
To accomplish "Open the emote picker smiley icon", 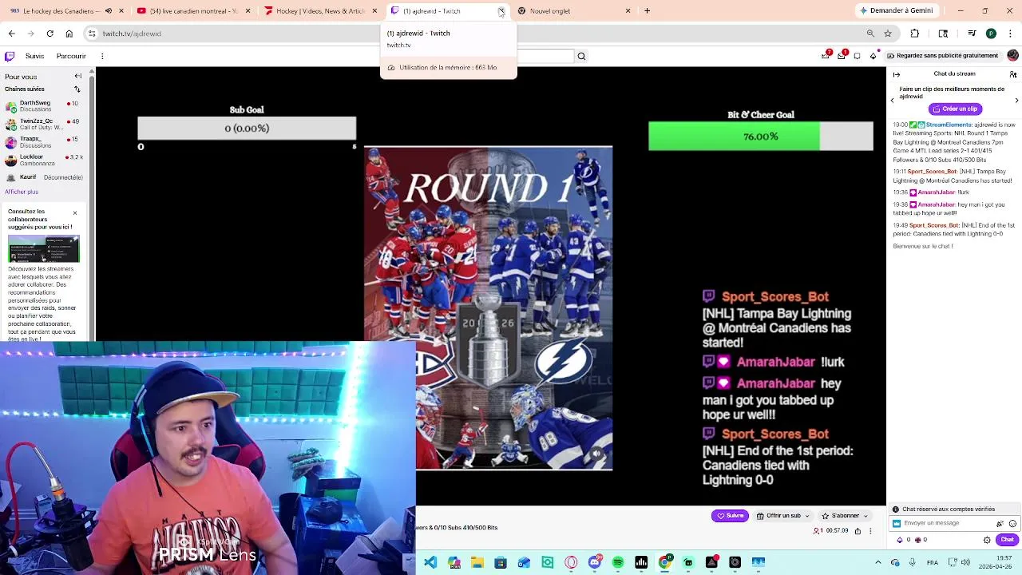I will (x=1012, y=523).
